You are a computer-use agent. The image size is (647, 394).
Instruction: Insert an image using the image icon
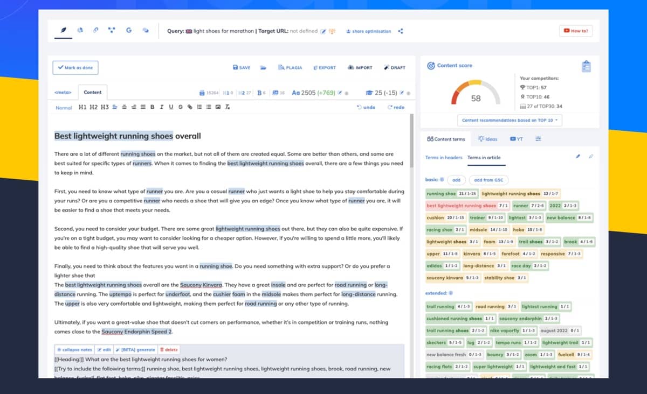click(x=217, y=107)
